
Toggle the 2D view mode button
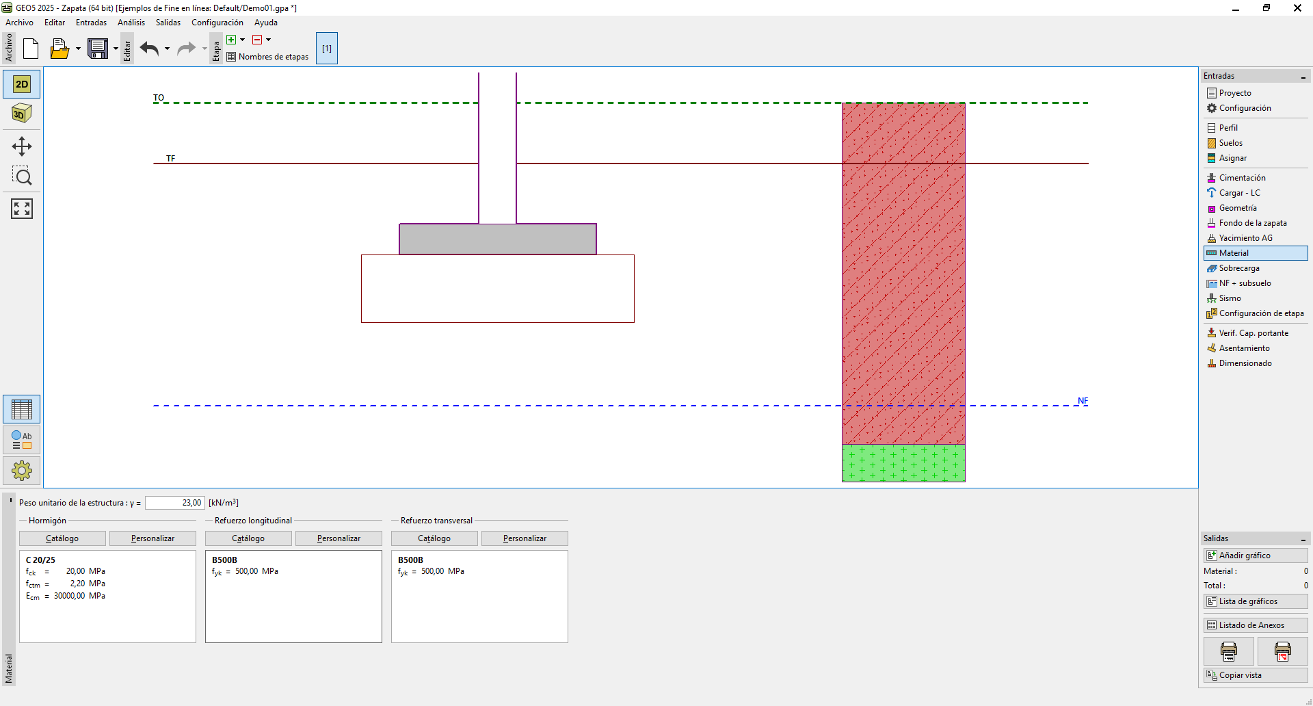[22, 84]
